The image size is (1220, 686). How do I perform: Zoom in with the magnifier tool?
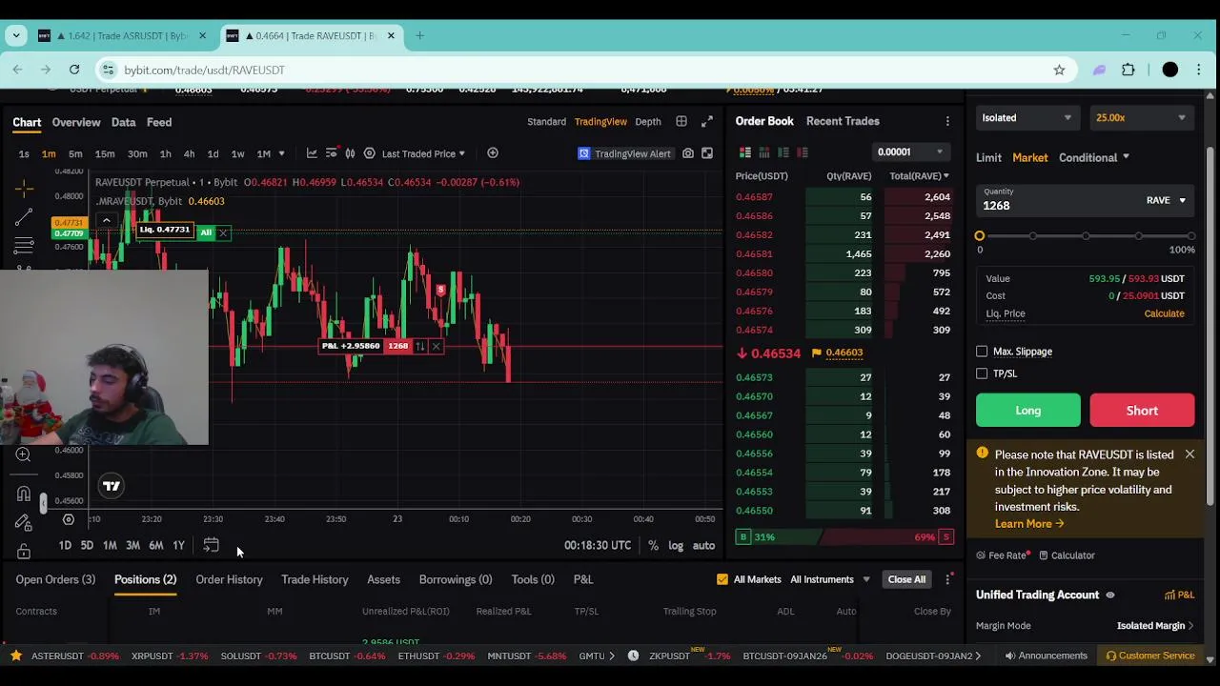(x=24, y=455)
